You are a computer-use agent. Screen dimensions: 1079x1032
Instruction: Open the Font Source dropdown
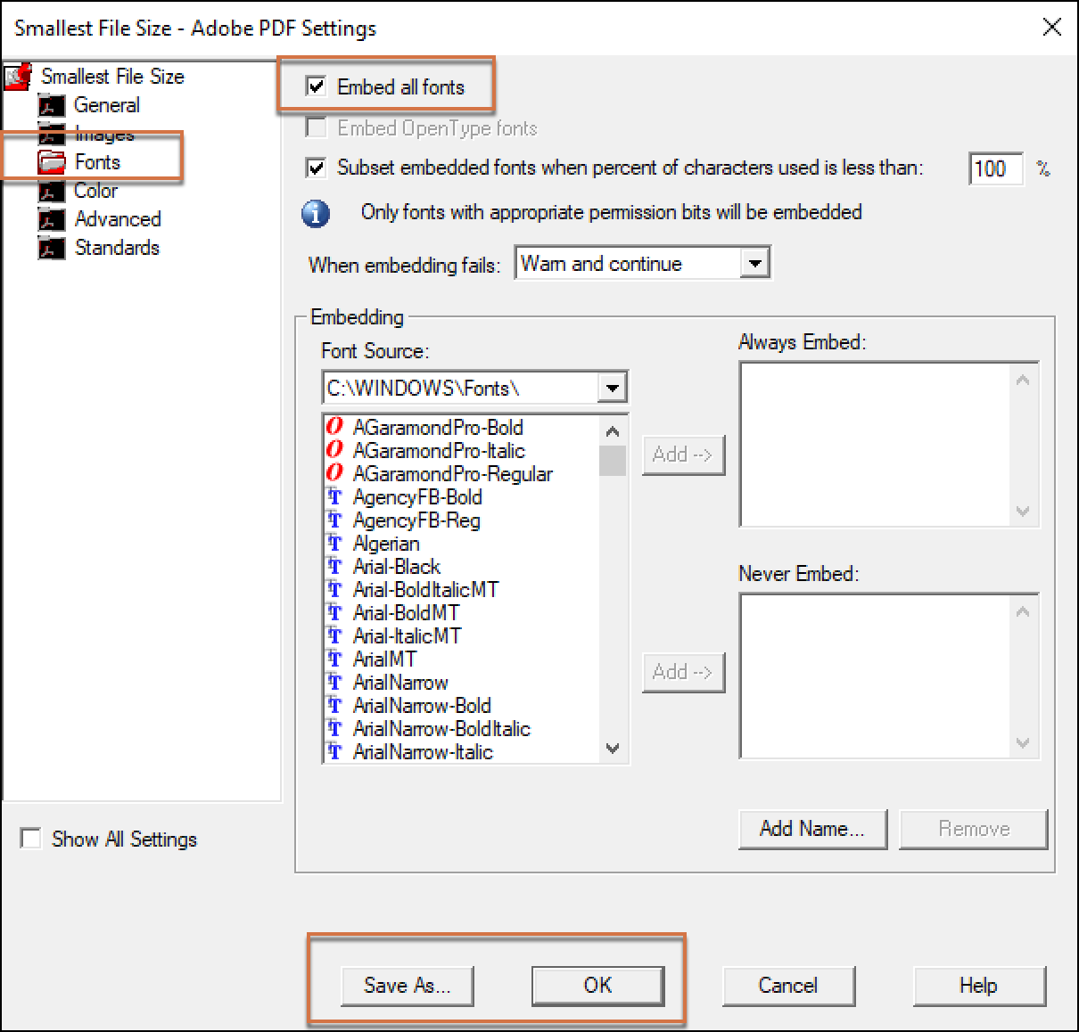[613, 387]
